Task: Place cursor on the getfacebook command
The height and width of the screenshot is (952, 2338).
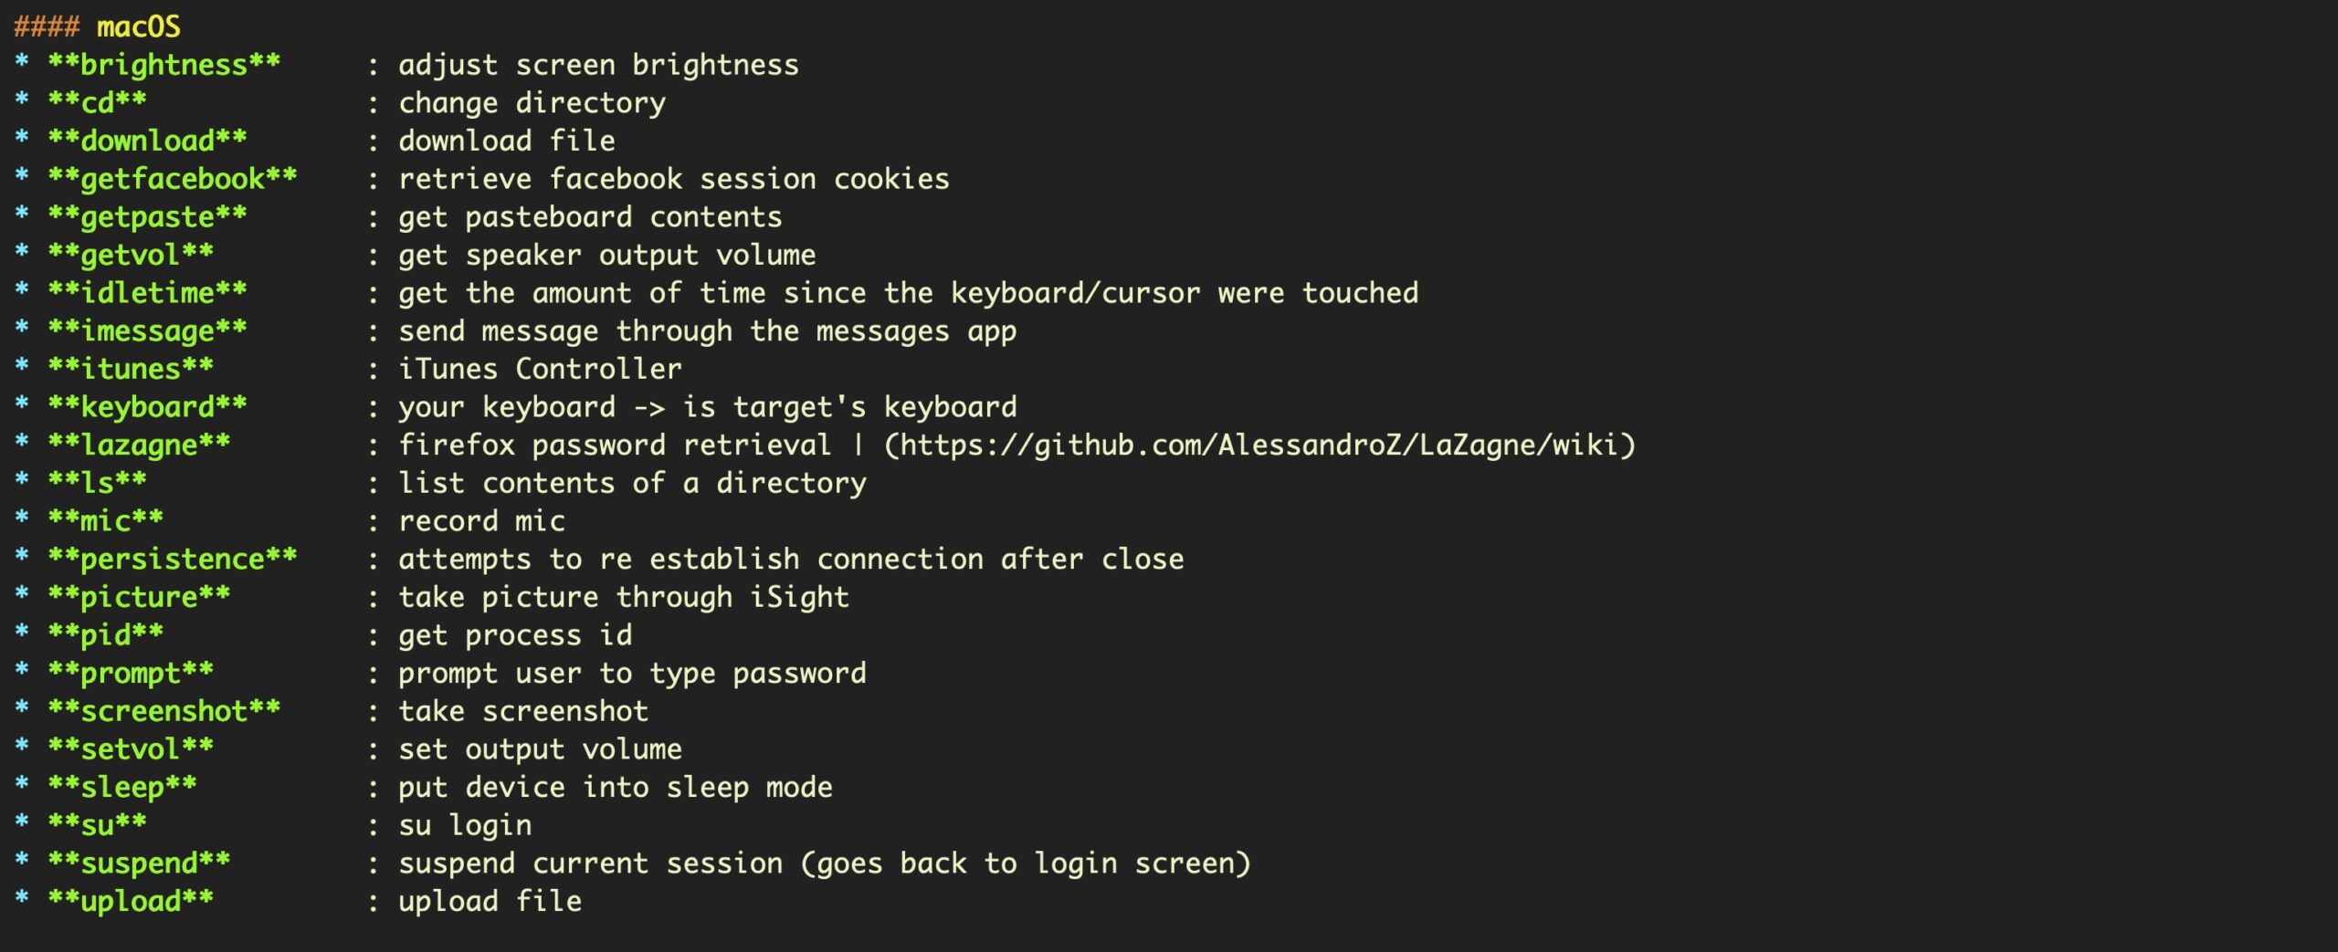Action: click(x=172, y=179)
